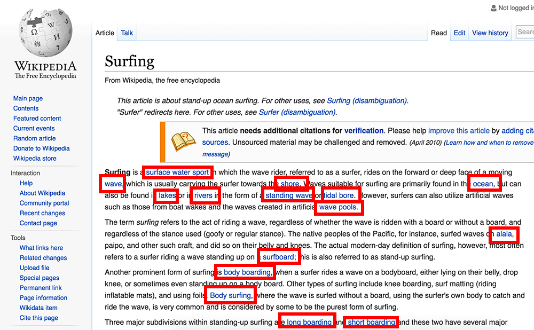Click Cite this page link
The height and width of the screenshot is (330, 534).
[x=39, y=318]
